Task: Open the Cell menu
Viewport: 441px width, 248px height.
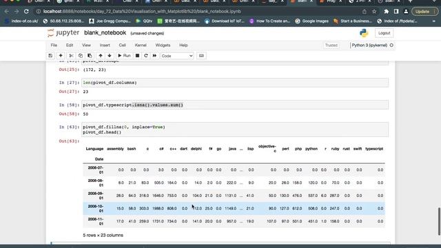Action: 123,45
